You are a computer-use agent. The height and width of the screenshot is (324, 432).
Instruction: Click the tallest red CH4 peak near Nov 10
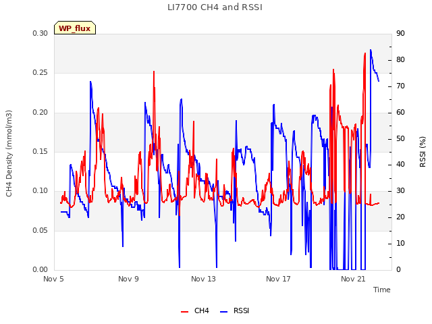[154, 72]
